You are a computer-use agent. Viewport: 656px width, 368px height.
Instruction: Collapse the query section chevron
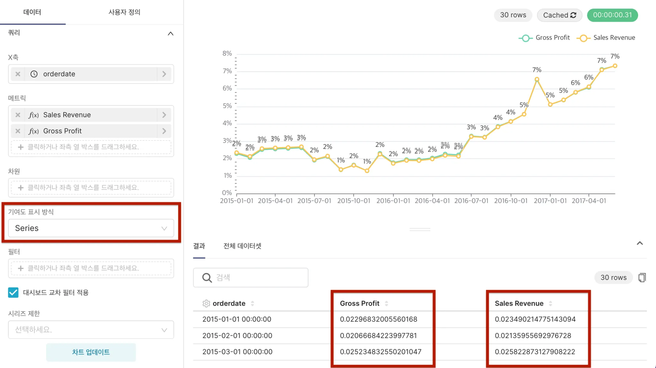(x=170, y=34)
